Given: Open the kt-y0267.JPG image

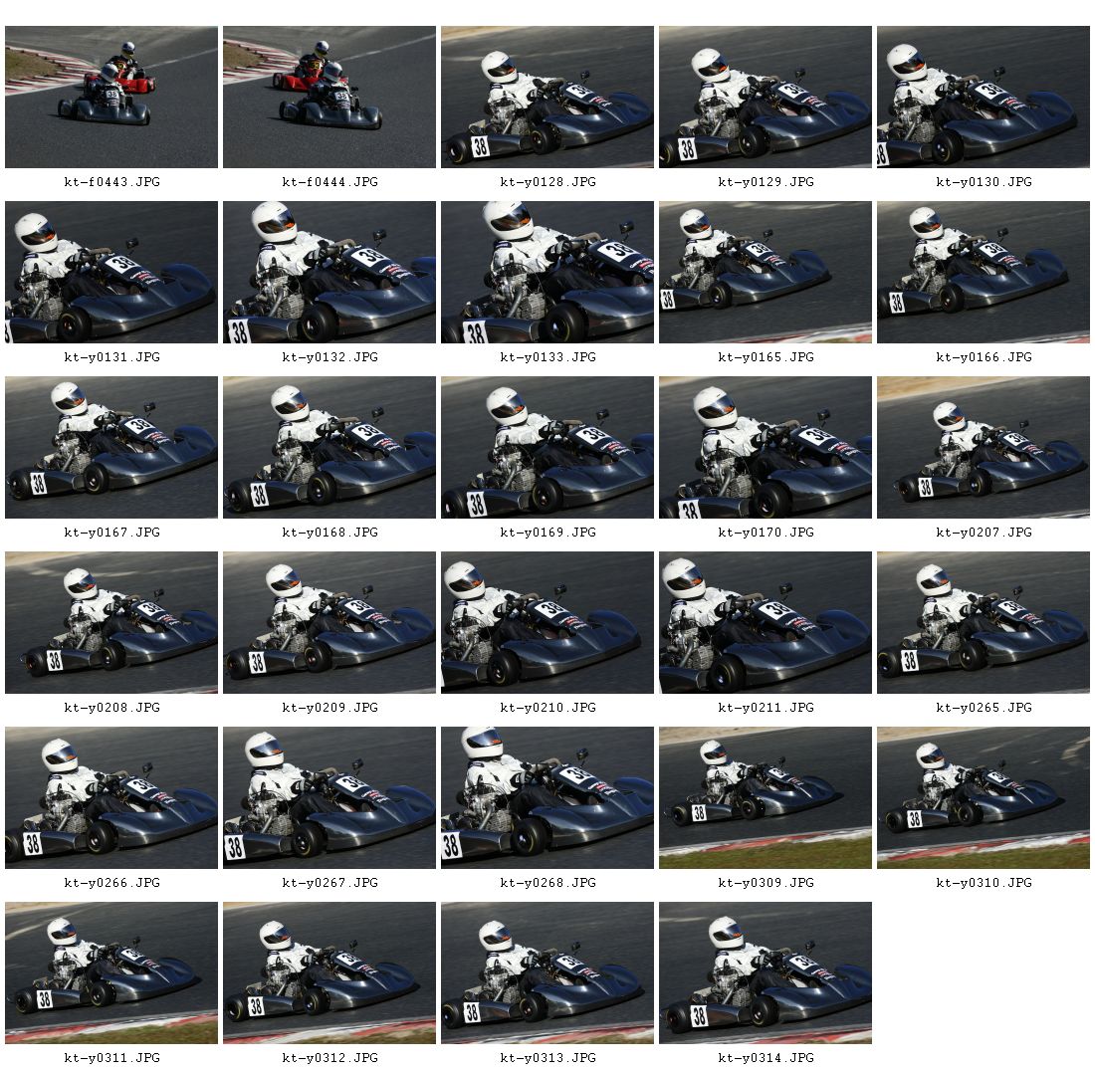Looking at the screenshot, I should pos(329,798).
